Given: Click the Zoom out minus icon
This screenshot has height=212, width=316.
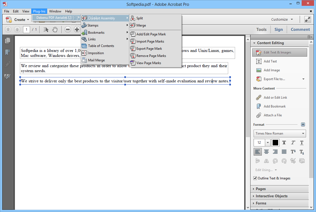Looking at the screenshot, I should tap(68, 30).
